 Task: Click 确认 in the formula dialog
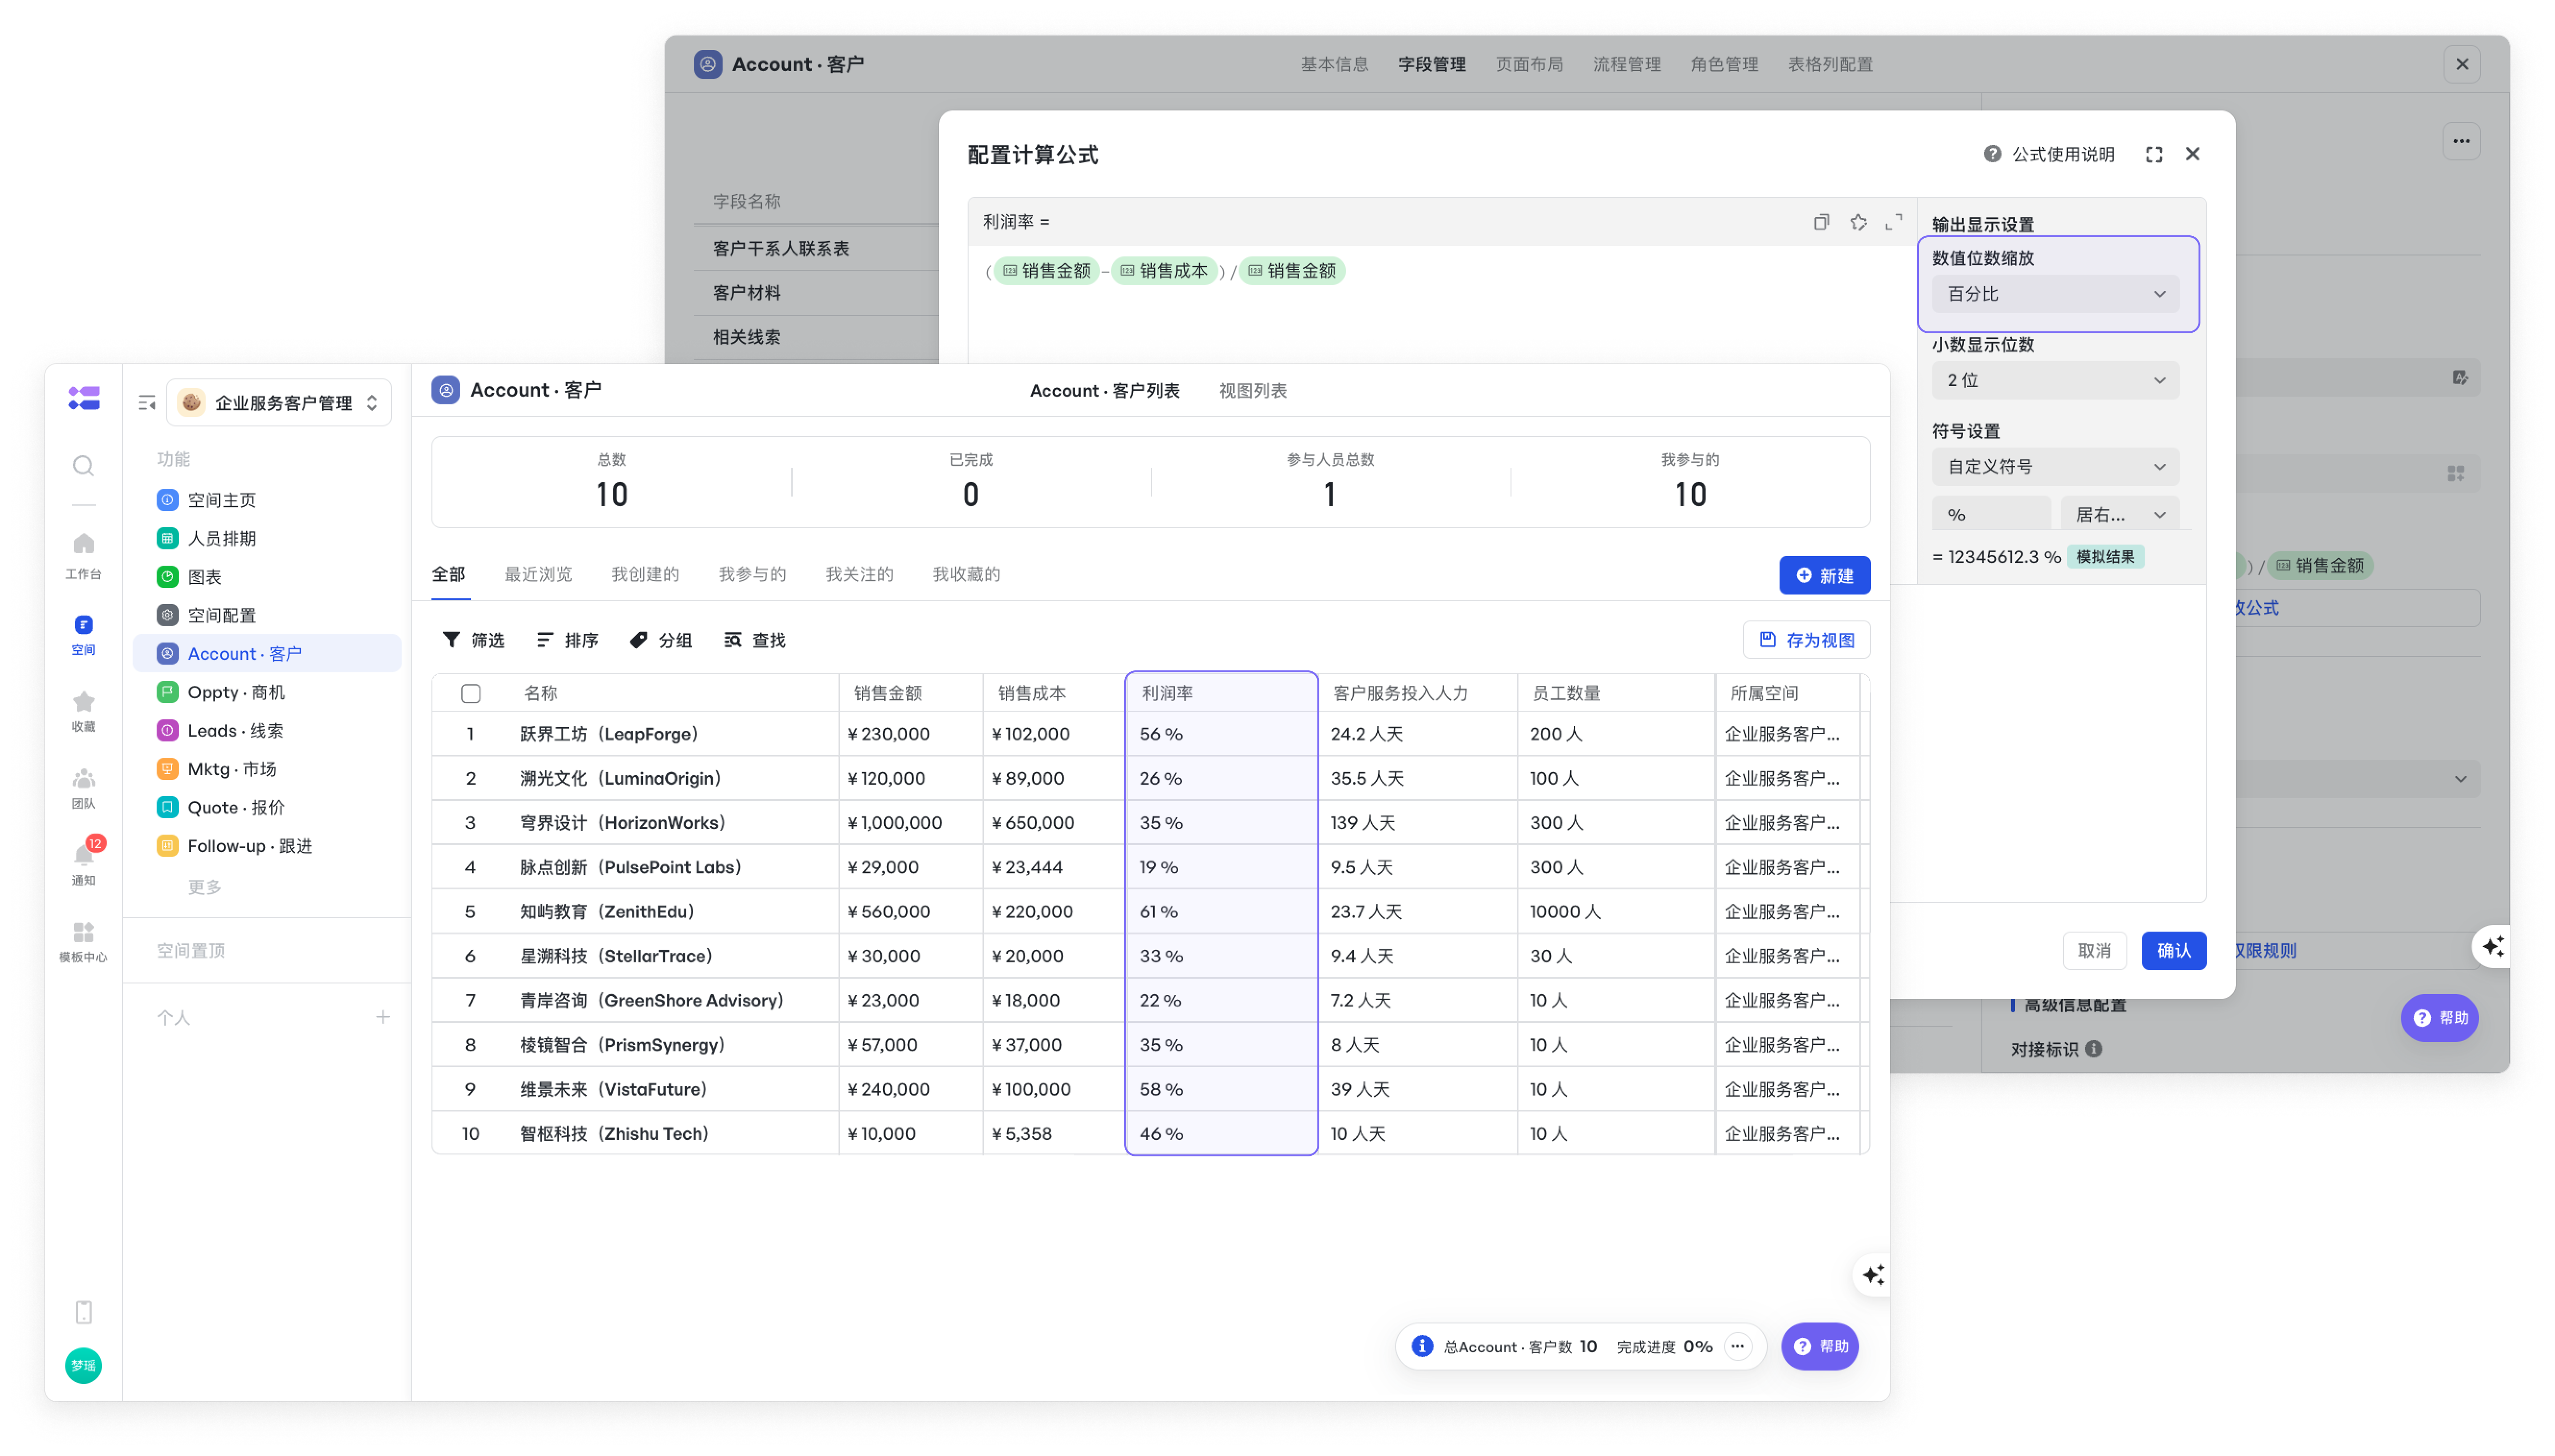click(2174, 950)
